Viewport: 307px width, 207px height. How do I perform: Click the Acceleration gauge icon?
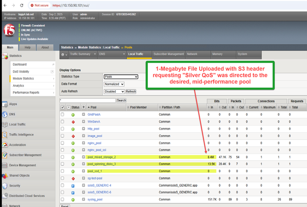tap(5, 144)
